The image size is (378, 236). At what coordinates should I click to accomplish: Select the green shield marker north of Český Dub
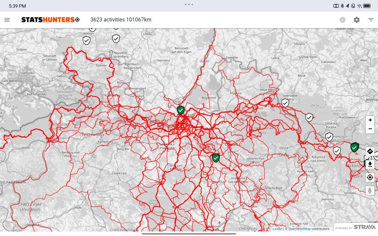(x=216, y=158)
